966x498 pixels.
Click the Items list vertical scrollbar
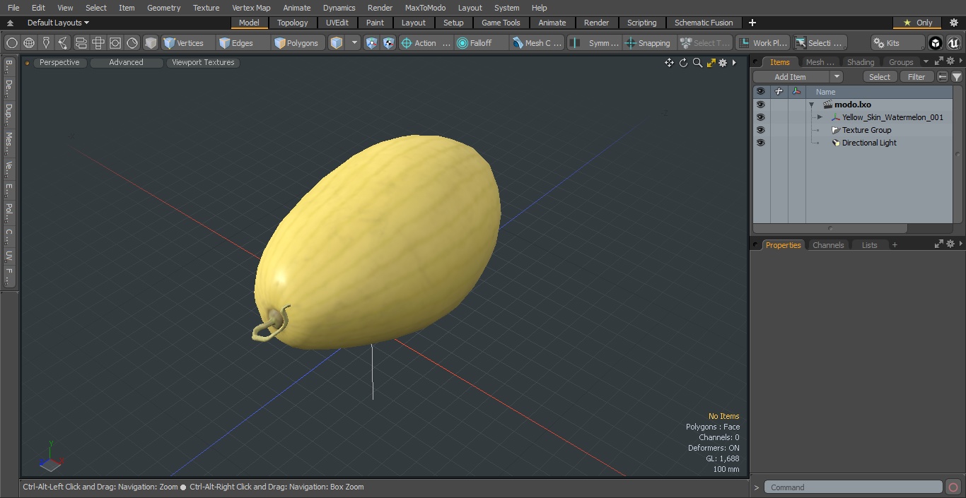click(958, 154)
